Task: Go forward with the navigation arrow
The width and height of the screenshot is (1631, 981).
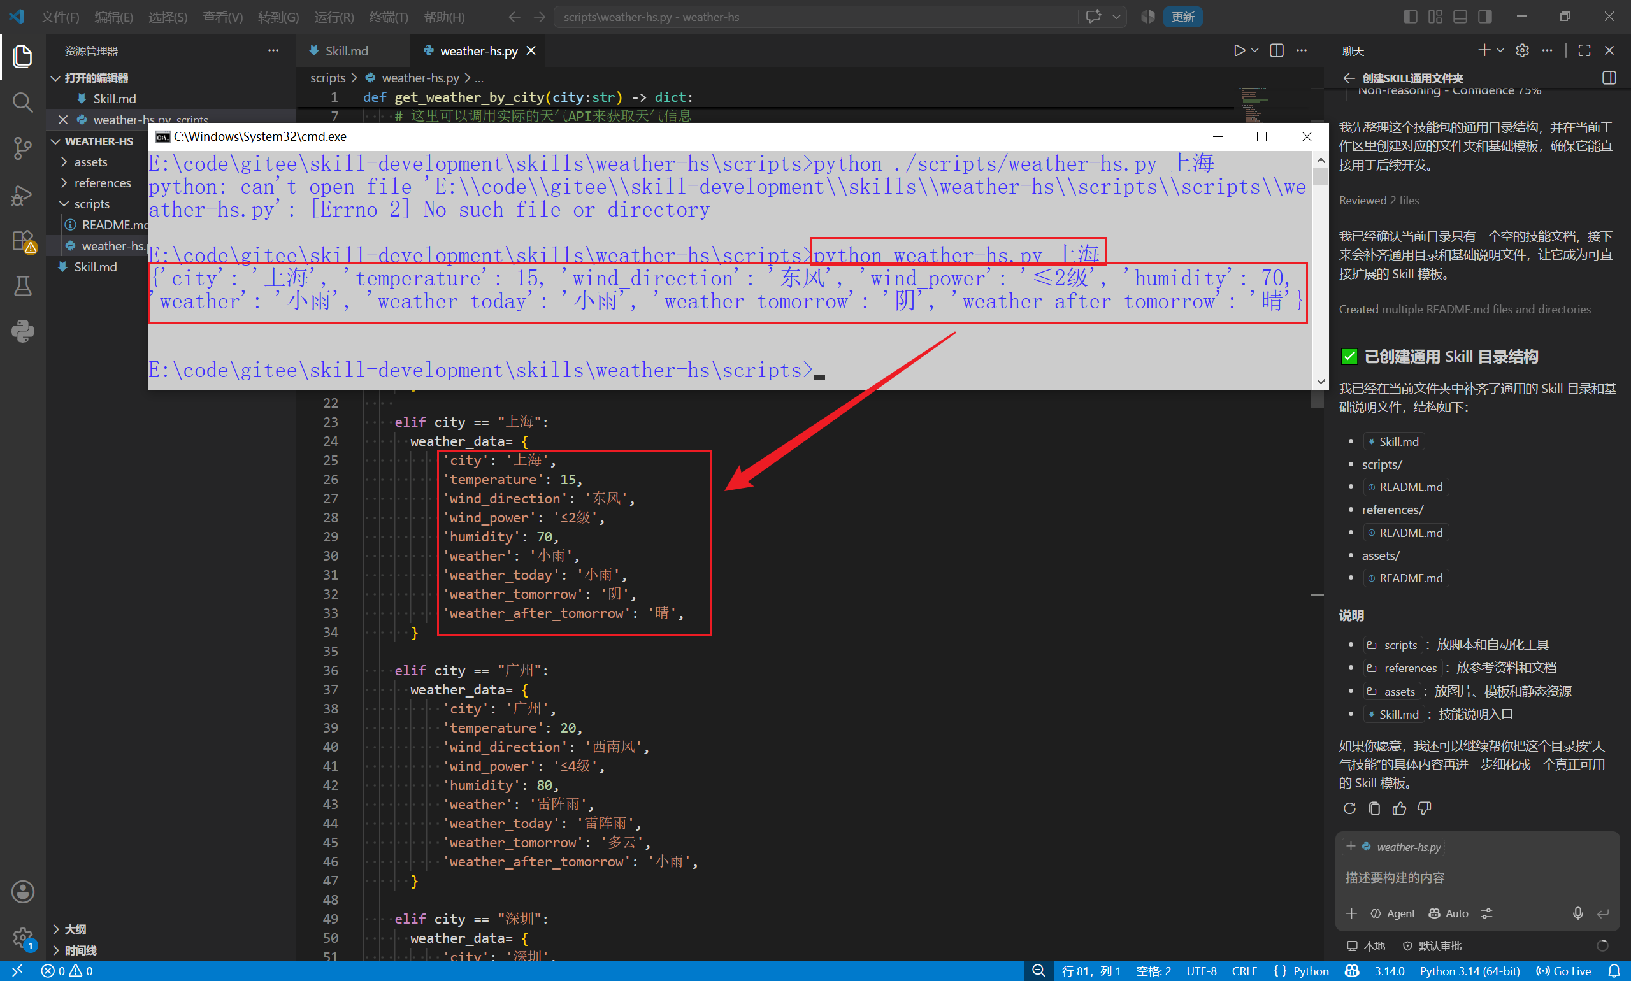Action: click(x=540, y=17)
